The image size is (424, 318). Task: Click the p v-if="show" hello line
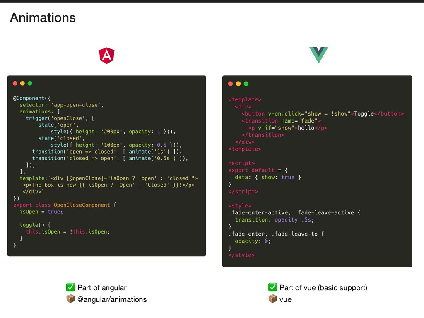coord(288,128)
